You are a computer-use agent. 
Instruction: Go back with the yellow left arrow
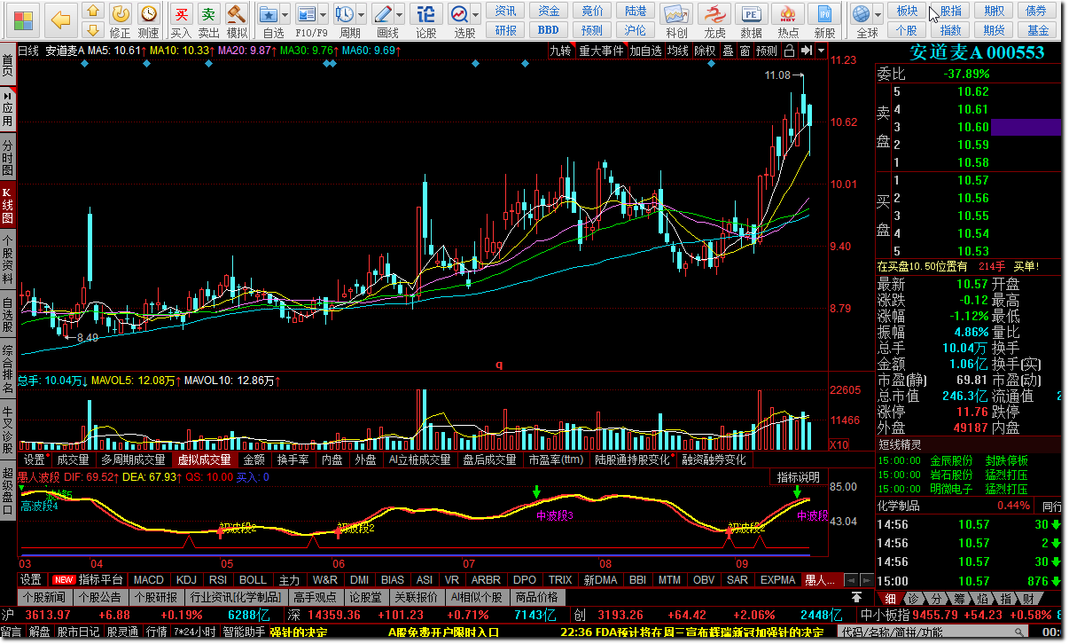(x=60, y=18)
